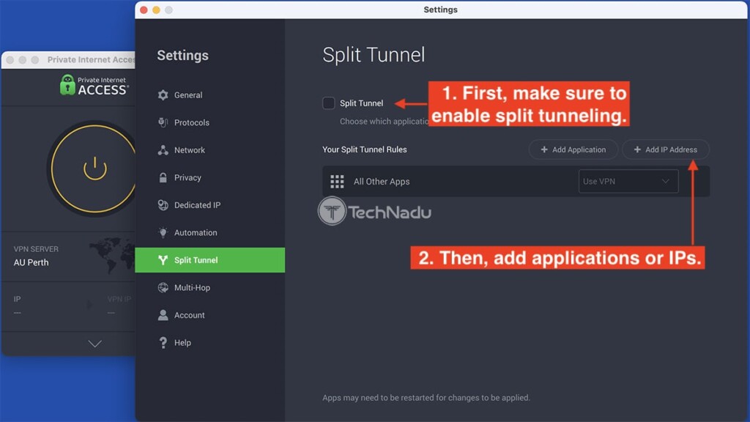Click the Help question mark icon
750x422 pixels.
coord(163,343)
